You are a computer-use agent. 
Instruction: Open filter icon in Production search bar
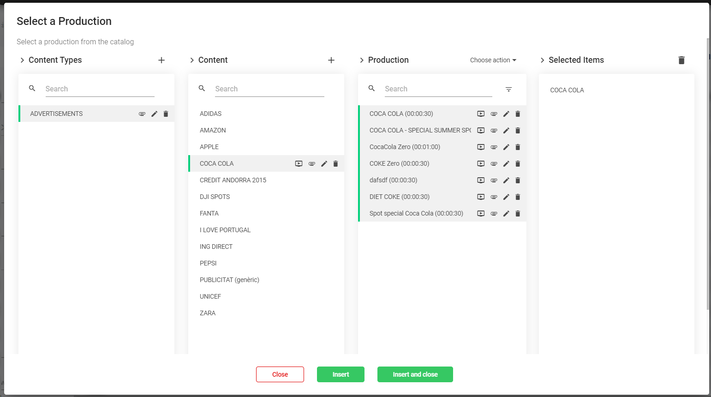[508, 89]
